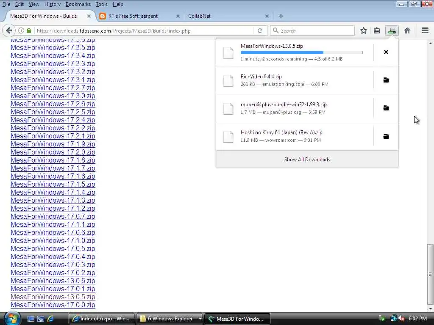Open the Windows Start orb
Image resolution: width=434 pixels, height=325 pixels.
click(12, 318)
